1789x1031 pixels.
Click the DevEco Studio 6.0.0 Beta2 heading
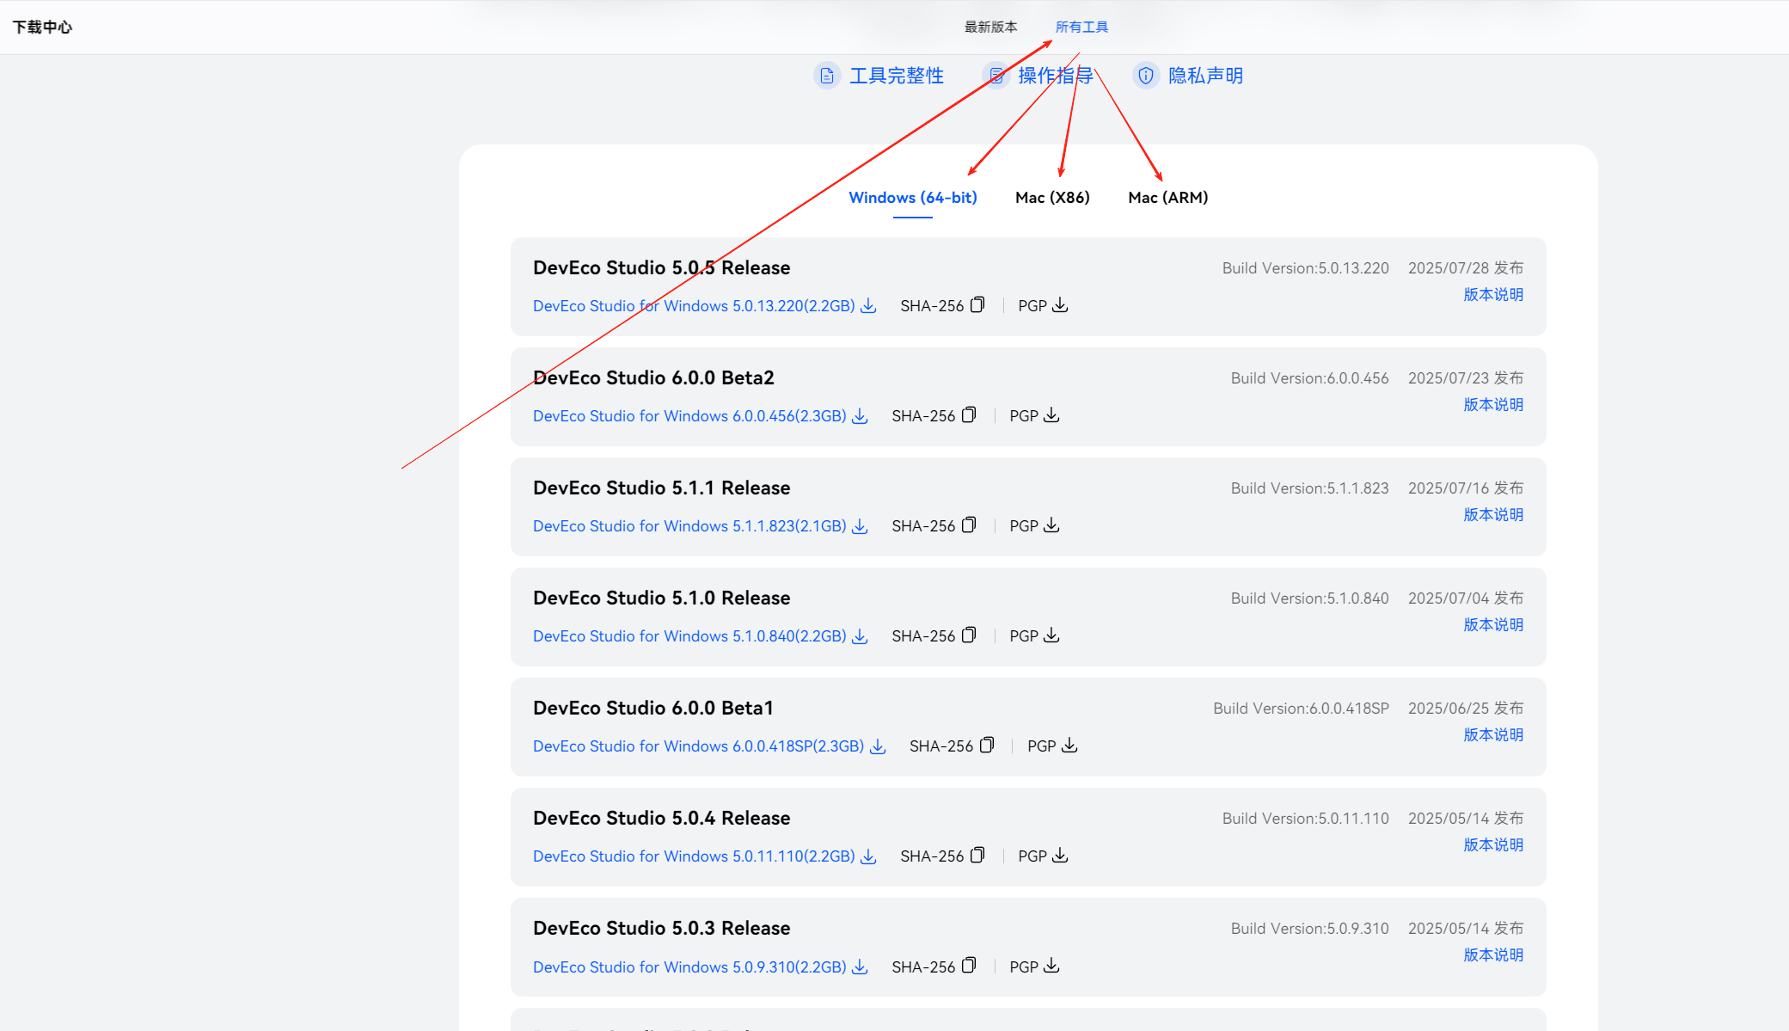pos(653,377)
